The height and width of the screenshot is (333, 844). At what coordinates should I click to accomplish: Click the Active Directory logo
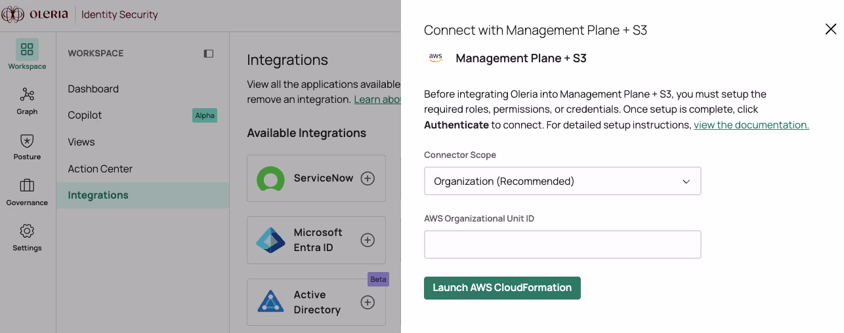[x=270, y=302]
